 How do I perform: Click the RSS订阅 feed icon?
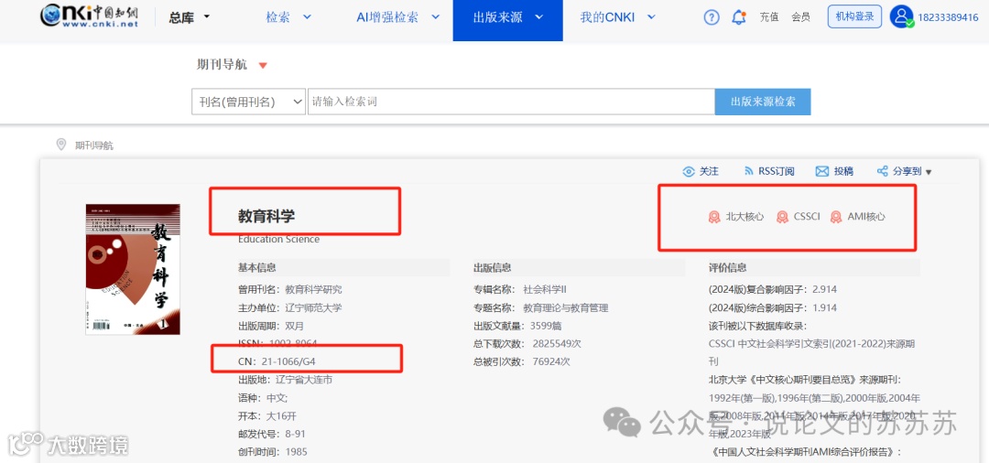pos(749,171)
